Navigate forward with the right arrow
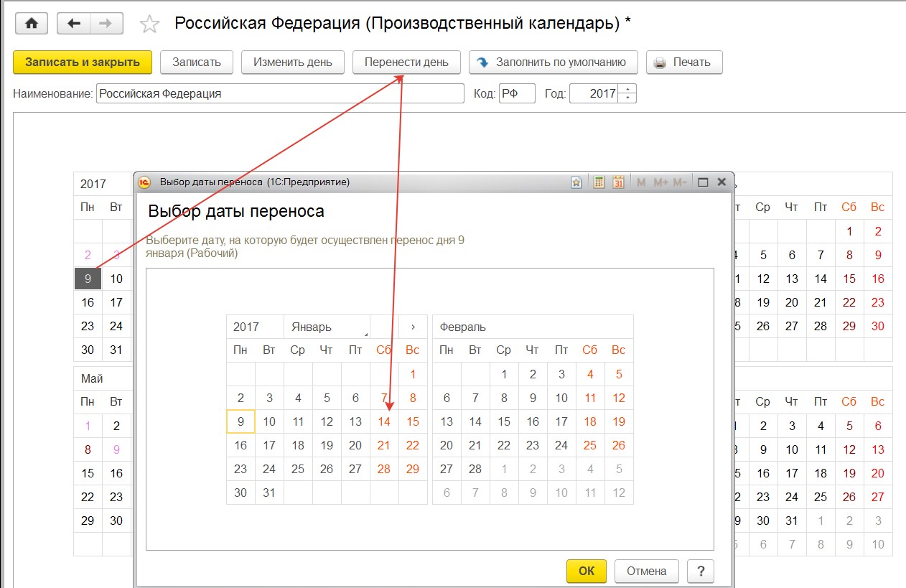 (x=106, y=24)
